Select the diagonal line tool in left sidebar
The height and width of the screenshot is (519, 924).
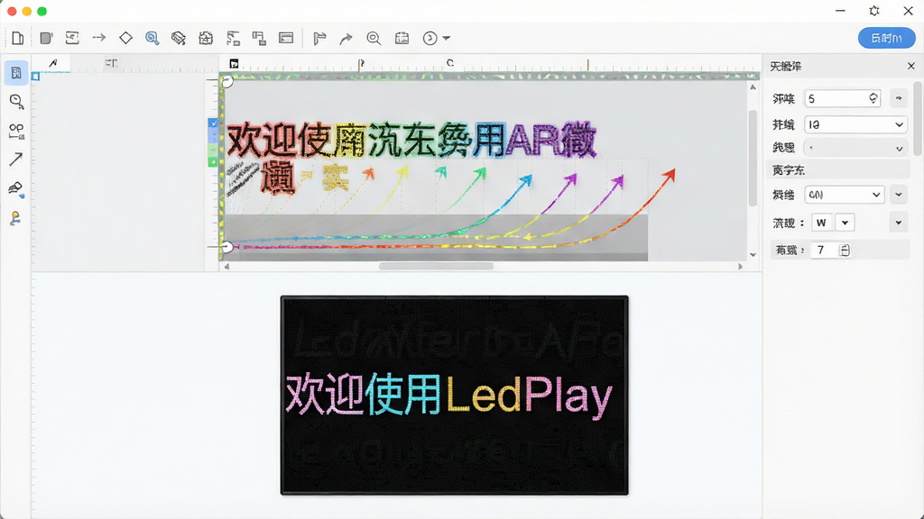(x=16, y=159)
